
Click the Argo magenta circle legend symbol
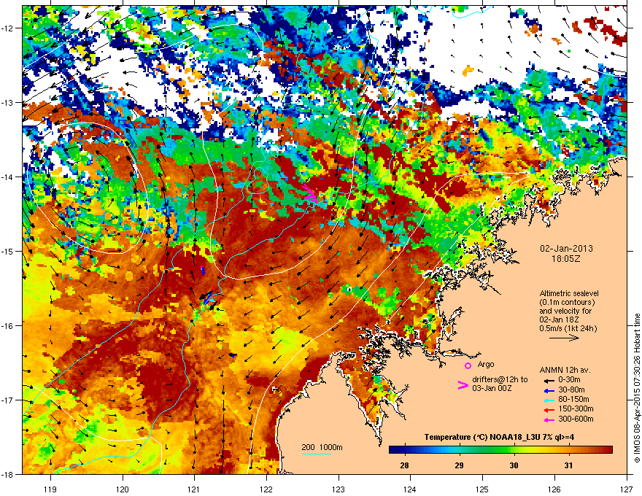468,365
